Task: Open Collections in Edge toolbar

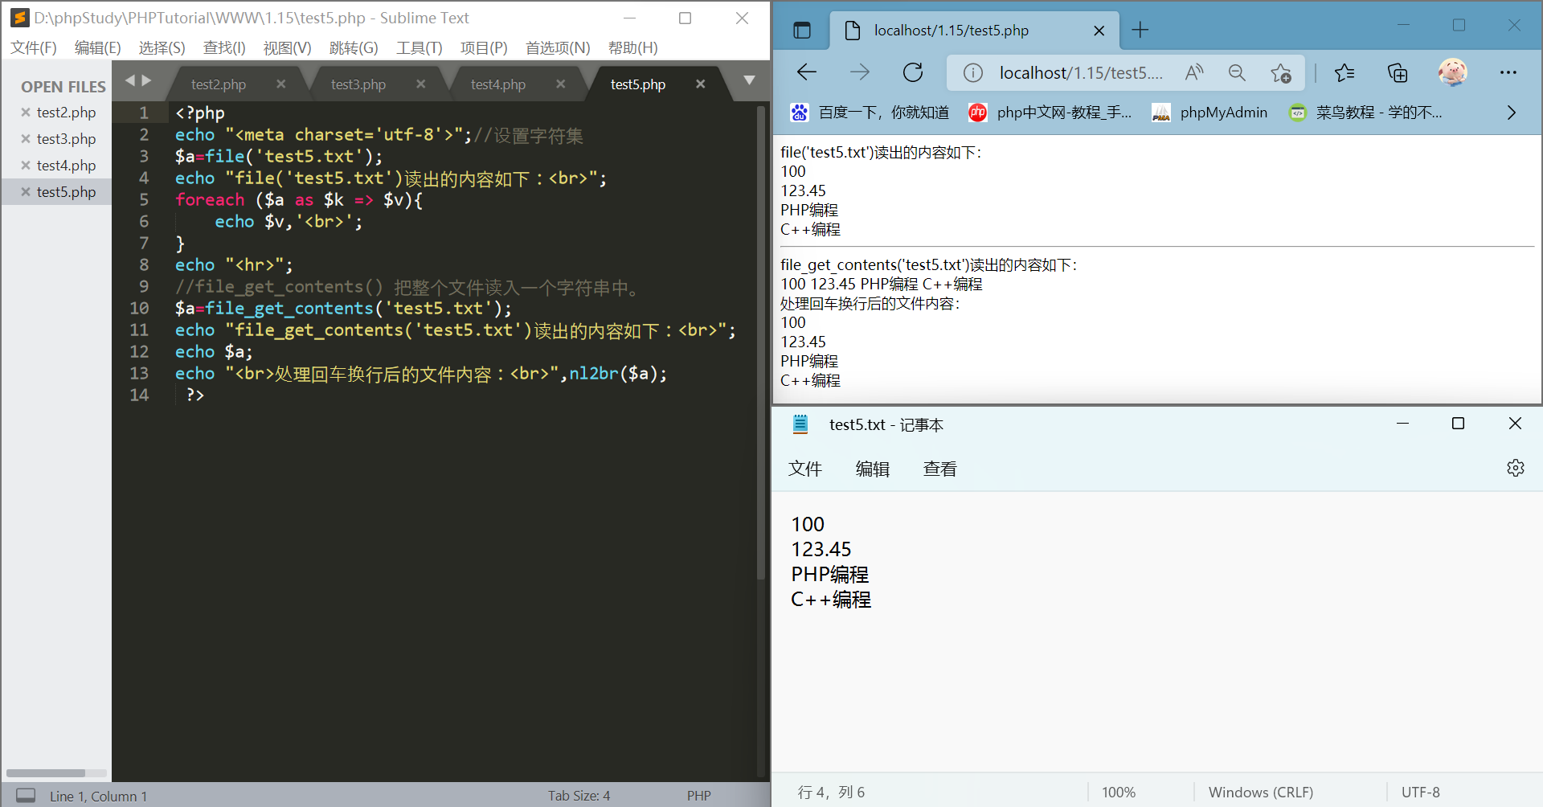Action: [x=1398, y=73]
